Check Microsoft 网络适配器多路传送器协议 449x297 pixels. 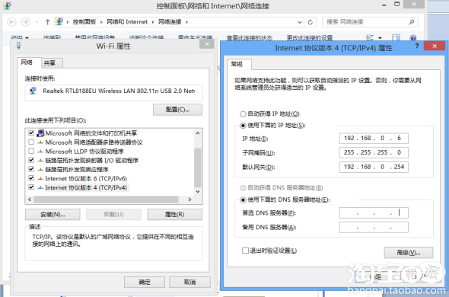[x=31, y=142]
